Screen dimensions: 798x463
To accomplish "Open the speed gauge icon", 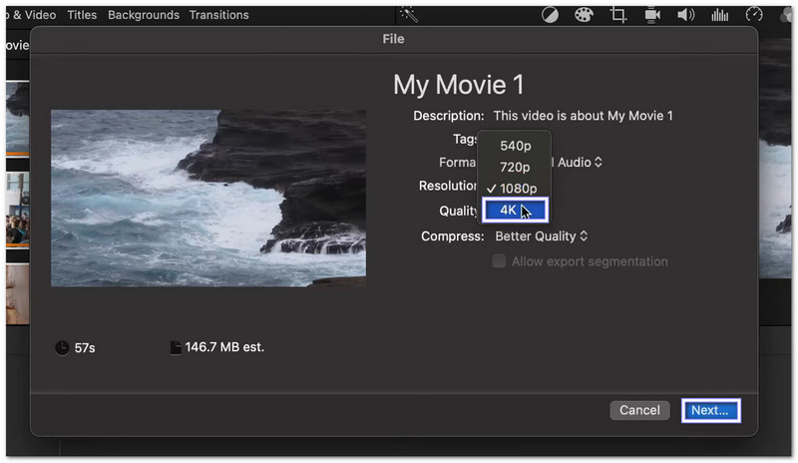I will click(754, 14).
